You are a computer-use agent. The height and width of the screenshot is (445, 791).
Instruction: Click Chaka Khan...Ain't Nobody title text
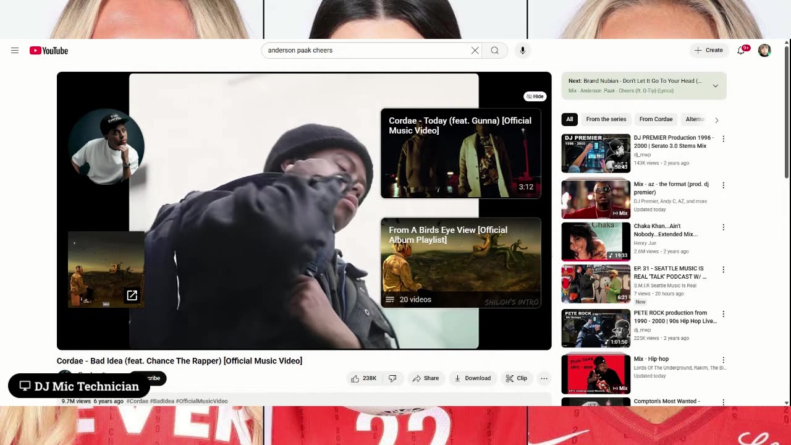[x=666, y=231]
